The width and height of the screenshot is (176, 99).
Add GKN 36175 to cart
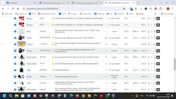(x=158, y=64)
